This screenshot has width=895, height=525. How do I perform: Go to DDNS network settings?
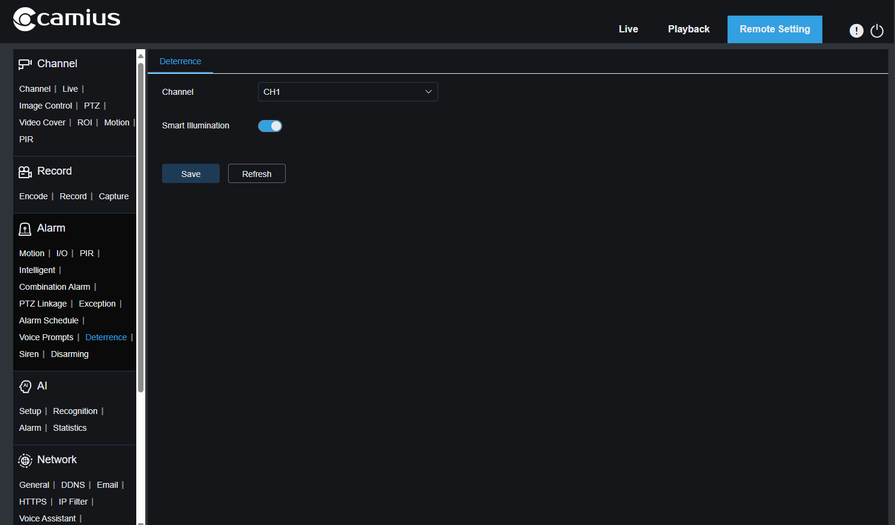click(x=73, y=484)
